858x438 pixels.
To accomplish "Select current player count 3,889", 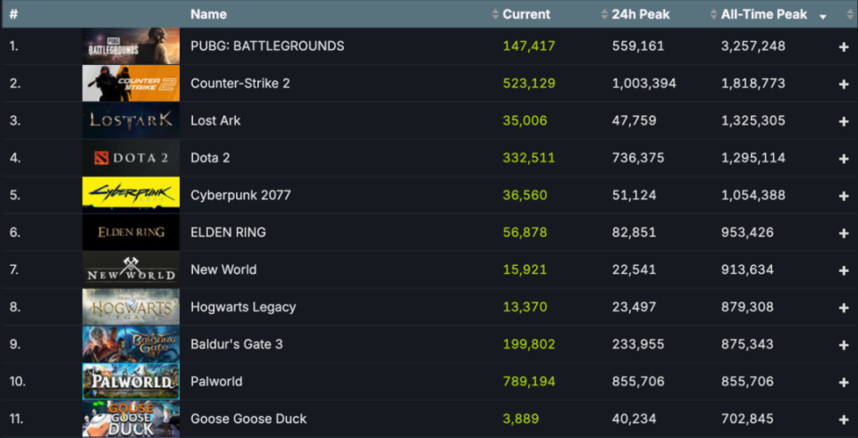I will pos(521,419).
